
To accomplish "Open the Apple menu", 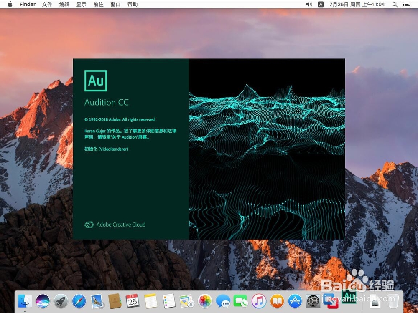I will 10,4.
